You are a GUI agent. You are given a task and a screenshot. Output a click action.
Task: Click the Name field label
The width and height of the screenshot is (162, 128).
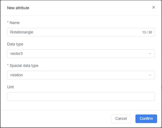(x=15, y=23)
